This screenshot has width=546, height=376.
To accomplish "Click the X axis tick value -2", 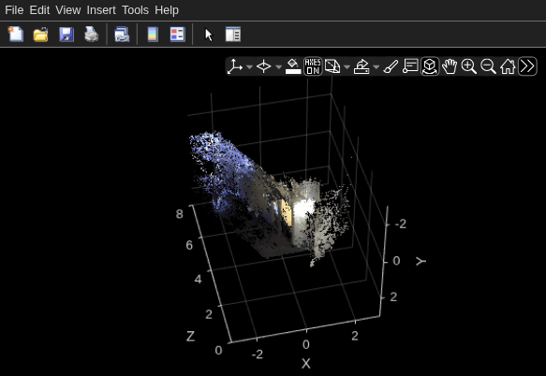I will (257, 354).
